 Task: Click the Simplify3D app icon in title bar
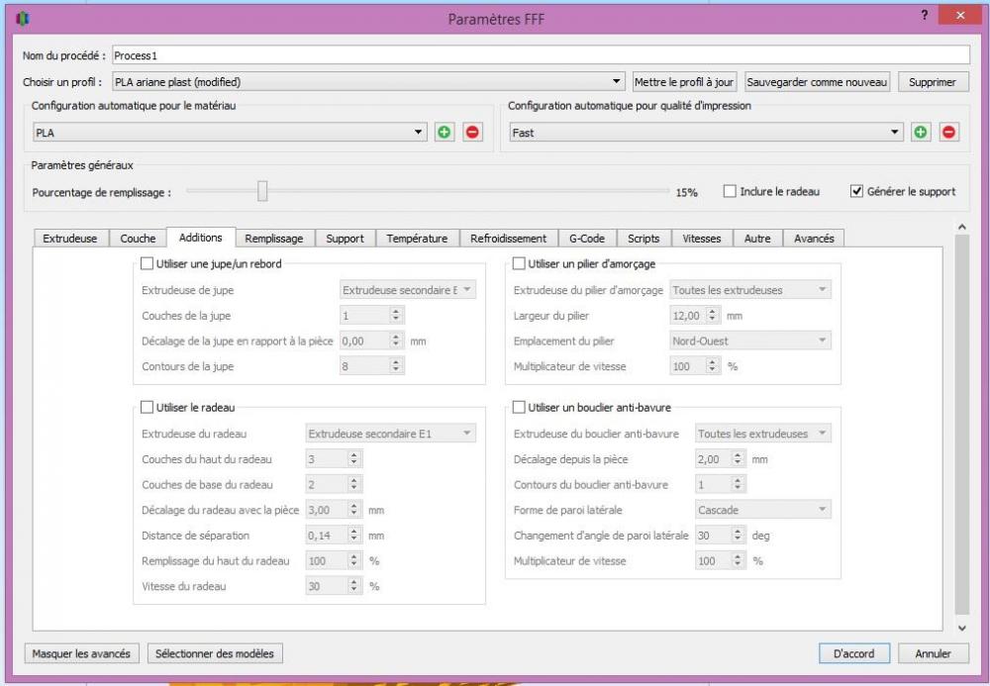(x=23, y=18)
